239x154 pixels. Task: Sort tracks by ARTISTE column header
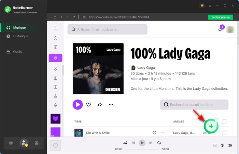179,121
